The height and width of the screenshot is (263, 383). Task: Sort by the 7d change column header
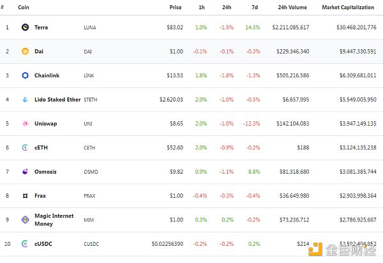tap(255, 7)
